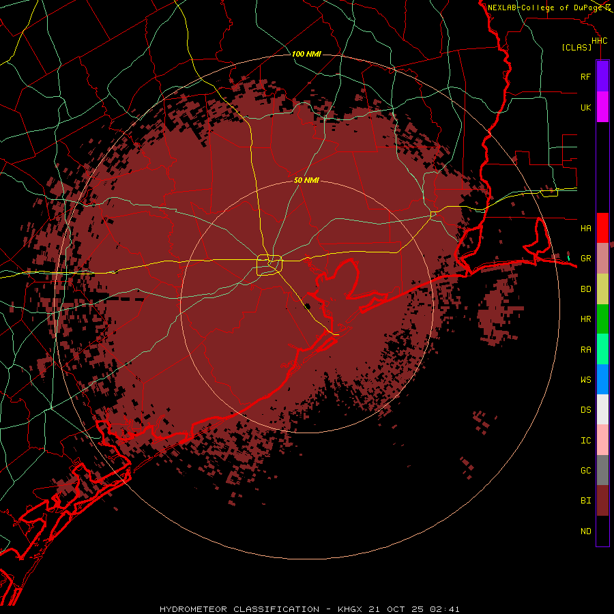
Task: Click the NEXLAB-College of DuPage credit text
Action: point(545,8)
